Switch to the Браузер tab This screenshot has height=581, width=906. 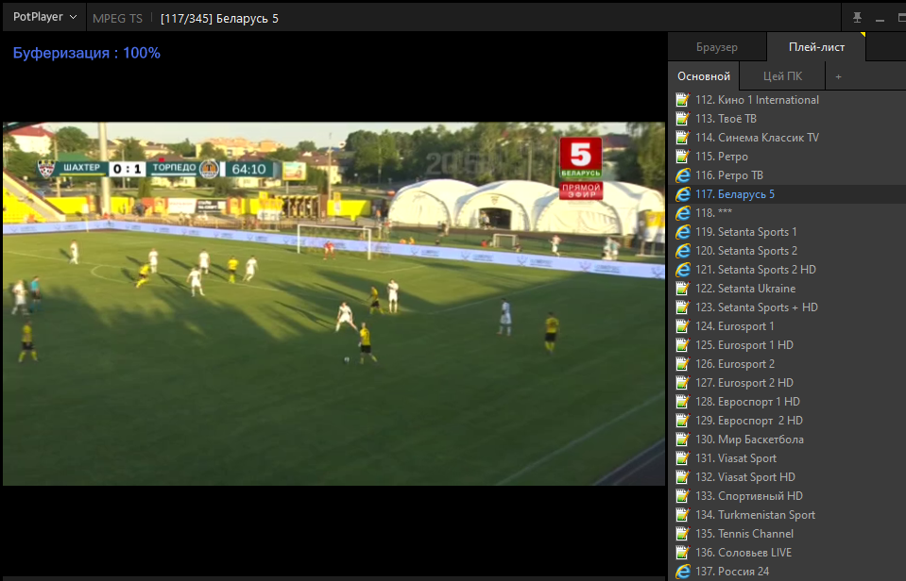tap(717, 47)
